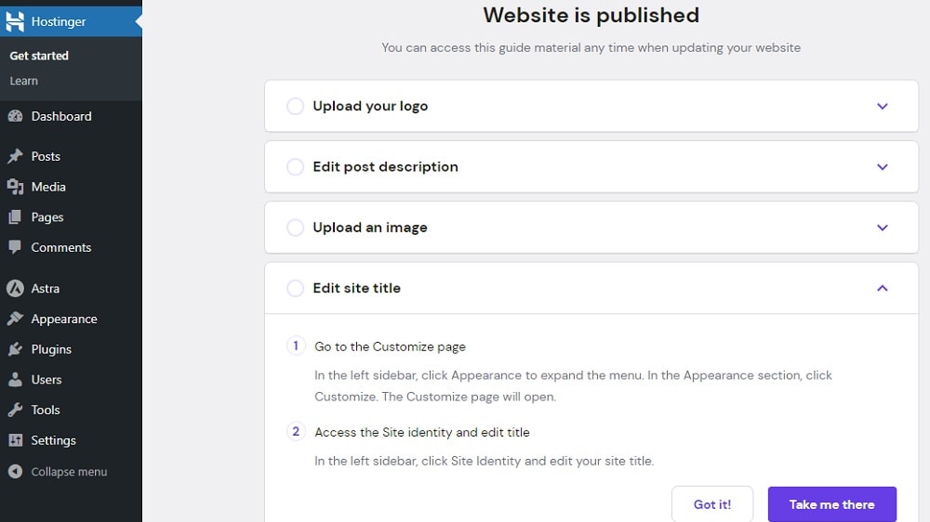The width and height of the screenshot is (930, 522).
Task: Mark Upload an image as done
Action: coord(296,228)
